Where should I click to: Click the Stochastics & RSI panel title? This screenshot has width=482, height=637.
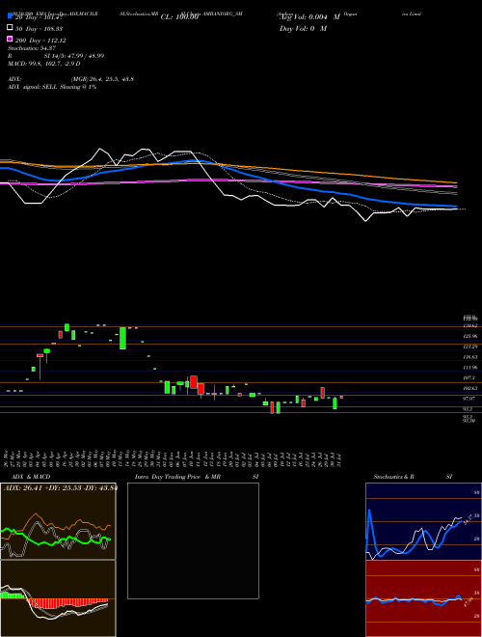[413, 477]
